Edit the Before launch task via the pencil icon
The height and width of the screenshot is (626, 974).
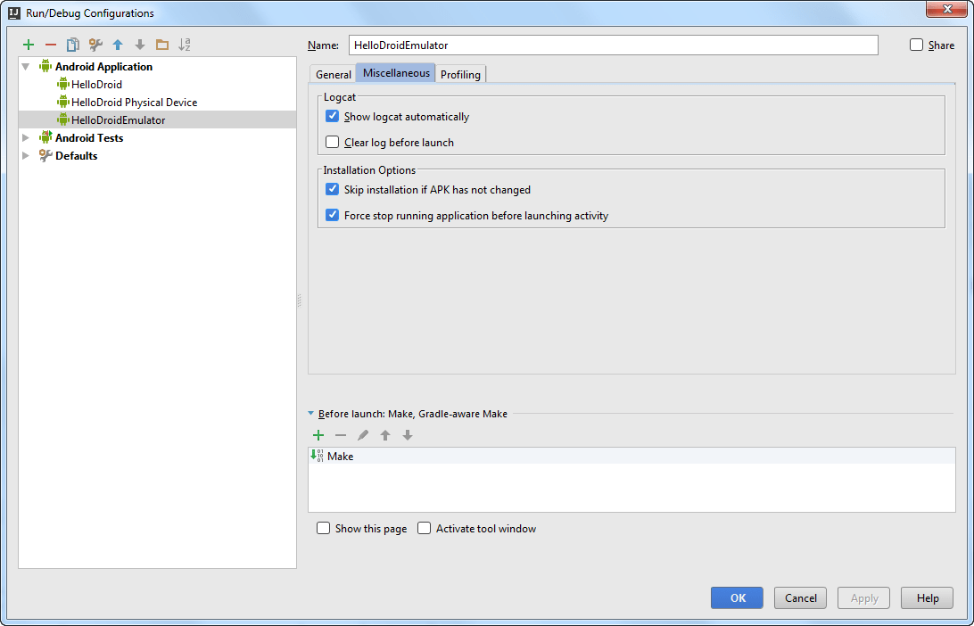(x=363, y=435)
